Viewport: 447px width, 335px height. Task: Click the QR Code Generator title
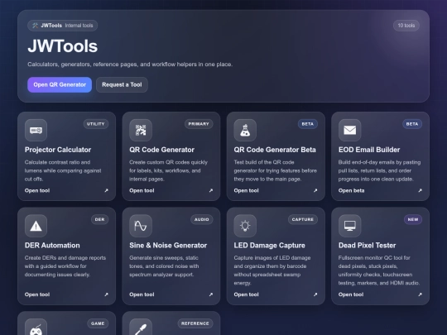[161, 150]
